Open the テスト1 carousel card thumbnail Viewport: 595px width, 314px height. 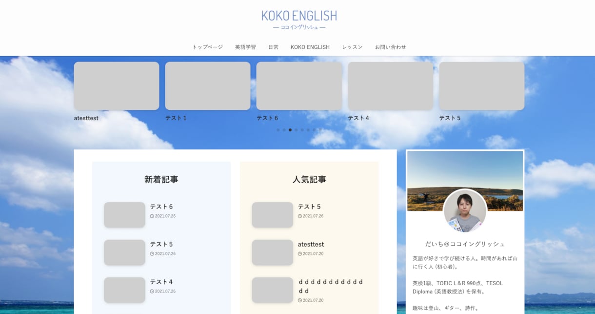pos(208,86)
